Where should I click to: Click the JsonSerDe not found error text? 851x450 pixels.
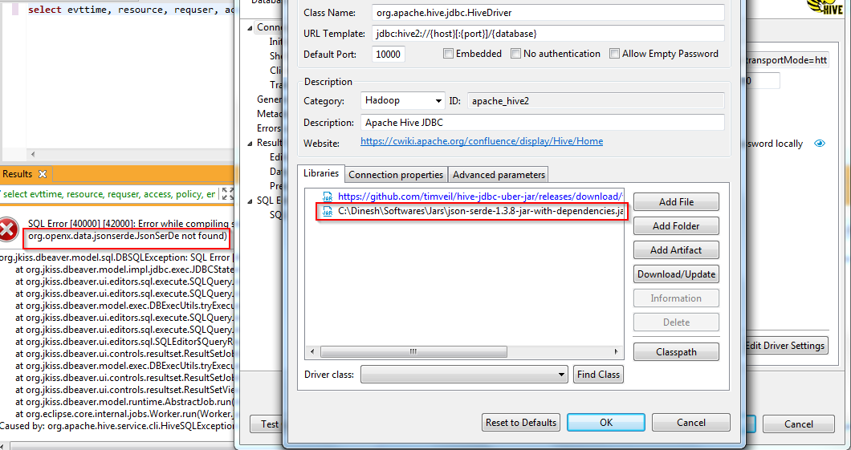(x=128, y=236)
